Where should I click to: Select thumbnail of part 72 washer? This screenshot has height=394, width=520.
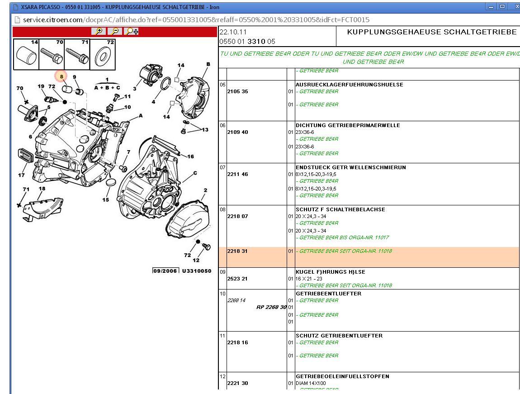pyautogui.click(x=103, y=54)
